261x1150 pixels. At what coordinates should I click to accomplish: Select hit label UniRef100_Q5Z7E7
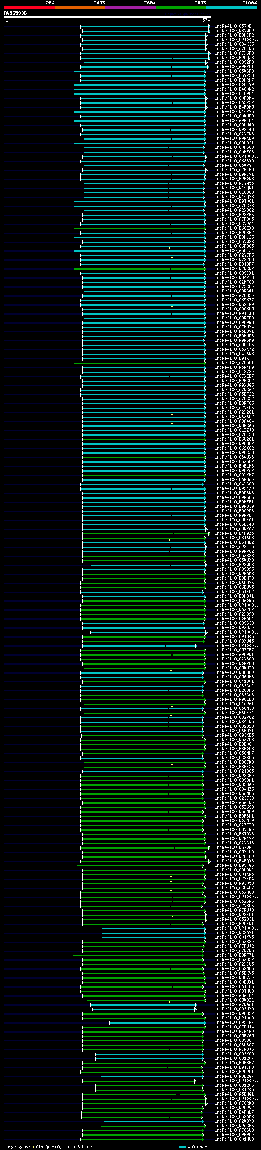point(234,650)
